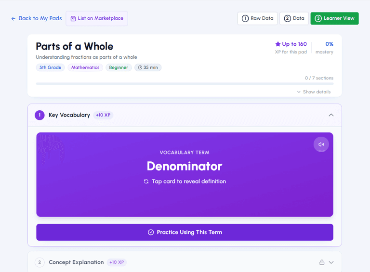The image size is (370, 272).
Task: Click the Concept Explanation heading
Action: click(x=76, y=262)
